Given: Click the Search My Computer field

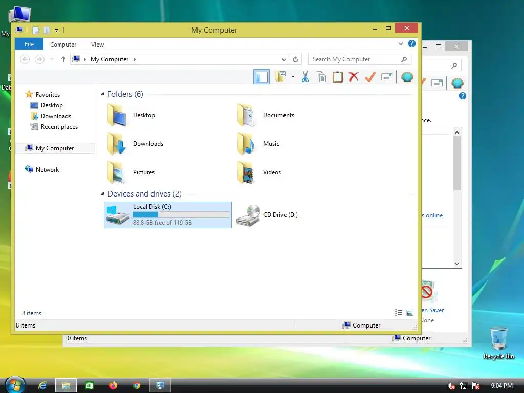Looking at the screenshot, I should (x=360, y=59).
